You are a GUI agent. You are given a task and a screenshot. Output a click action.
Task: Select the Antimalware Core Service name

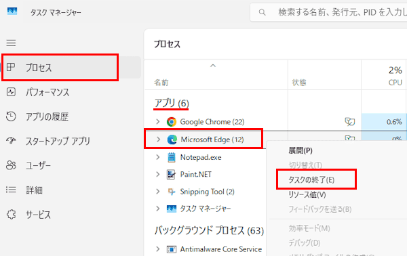tap(221, 249)
